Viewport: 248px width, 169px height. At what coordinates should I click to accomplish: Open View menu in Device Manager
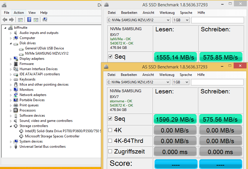32,13
